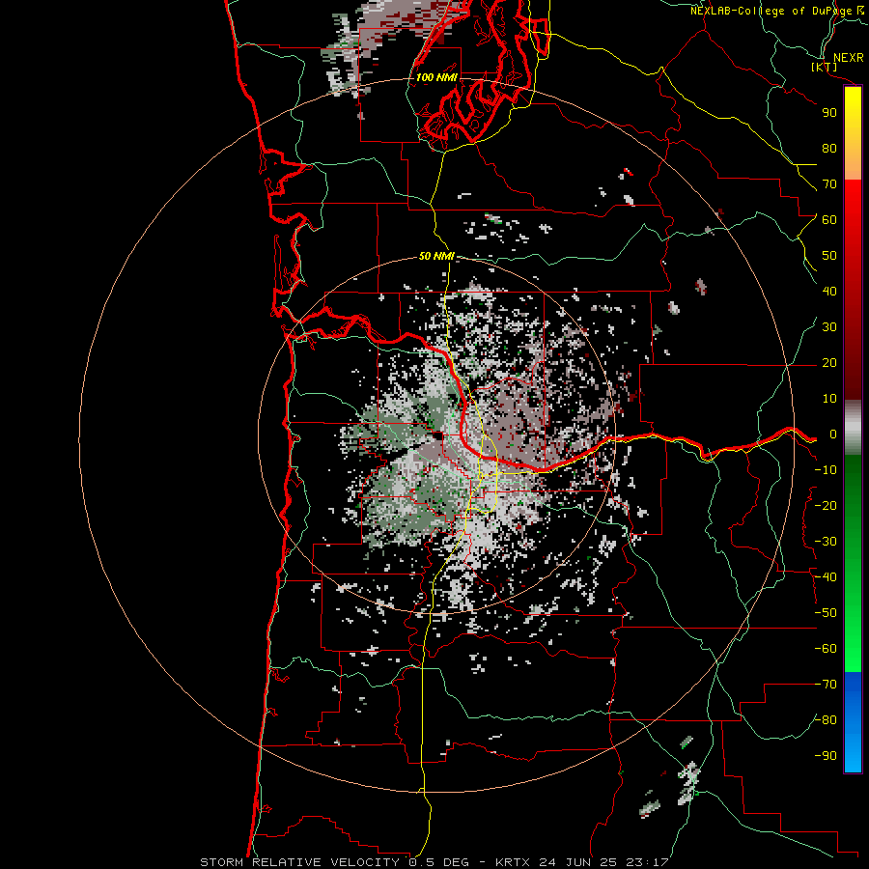Click the -20 value on the velocity scale
Image resolution: width=869 pixels, height=869 pixels.
click(826, 506)
